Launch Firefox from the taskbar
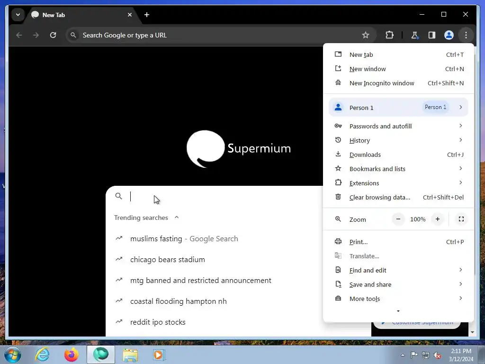 (71, 355)
